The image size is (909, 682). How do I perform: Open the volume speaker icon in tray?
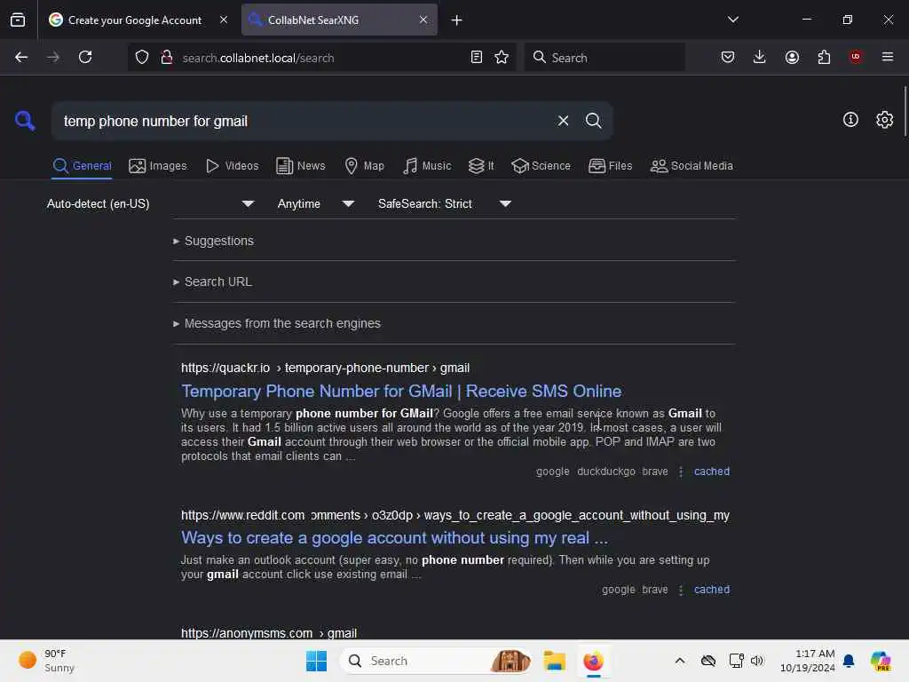point(757,661)
